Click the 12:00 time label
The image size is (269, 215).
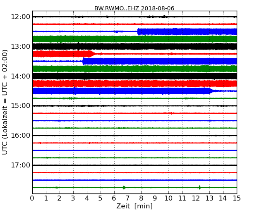pyautogui.click(x=20, y=17)
